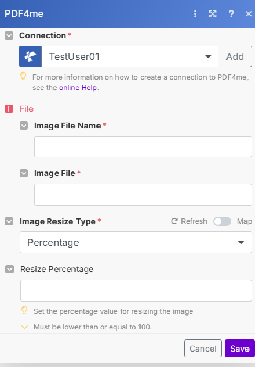Viewport: 255px width, 369px height.
Task: Collapse the Connection field chevron
Action: click(9, 36)
